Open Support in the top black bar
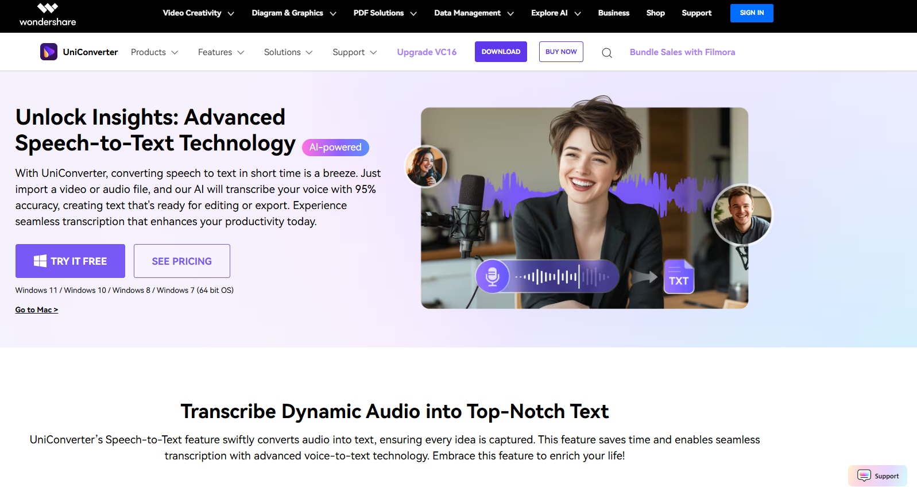 tap(697, 13)
